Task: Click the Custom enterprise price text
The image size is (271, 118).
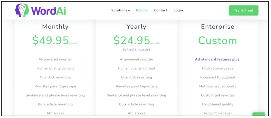Action: click(218, 40)
